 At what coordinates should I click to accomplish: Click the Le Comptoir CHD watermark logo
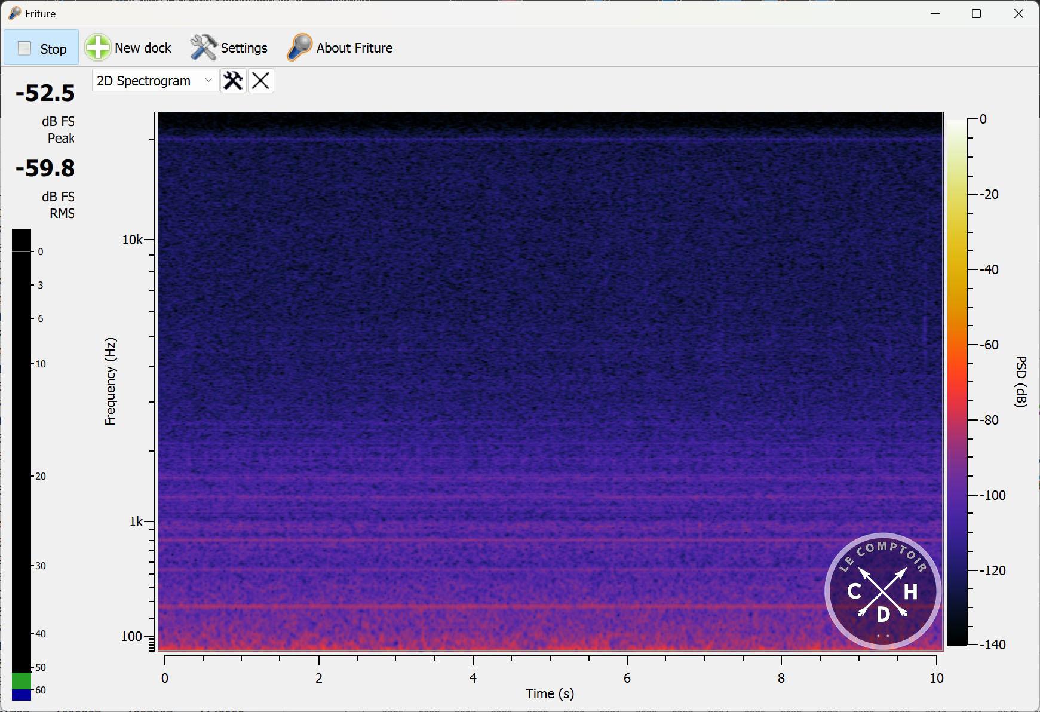click(x=882, y=591)
